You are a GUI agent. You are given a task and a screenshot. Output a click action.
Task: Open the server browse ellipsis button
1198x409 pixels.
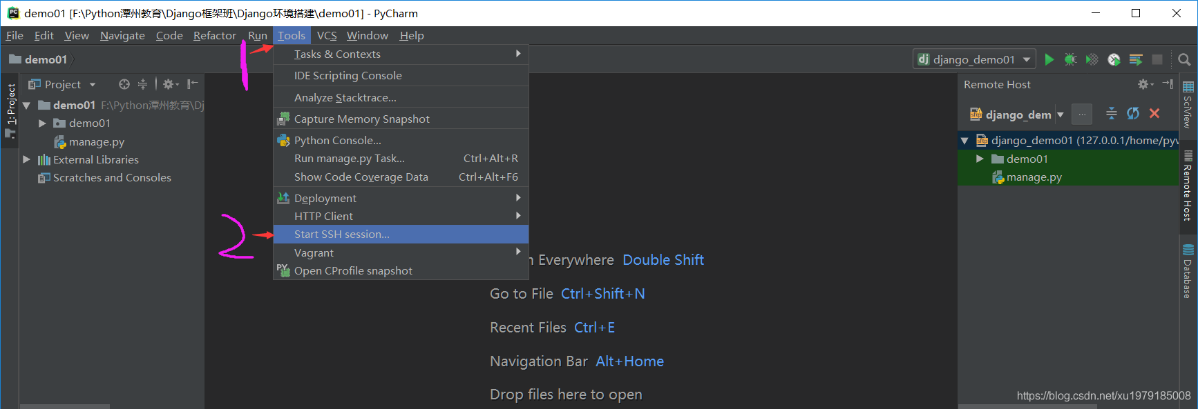pos(1082,114)
